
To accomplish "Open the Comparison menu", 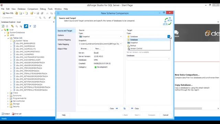I will point(33,9).
